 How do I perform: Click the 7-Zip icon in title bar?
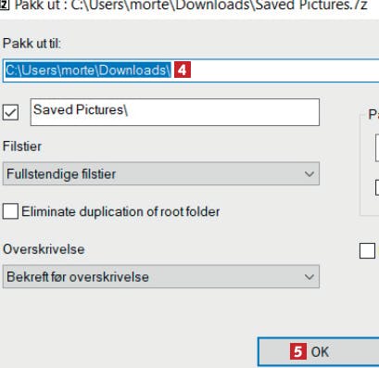tap(5, 5)
